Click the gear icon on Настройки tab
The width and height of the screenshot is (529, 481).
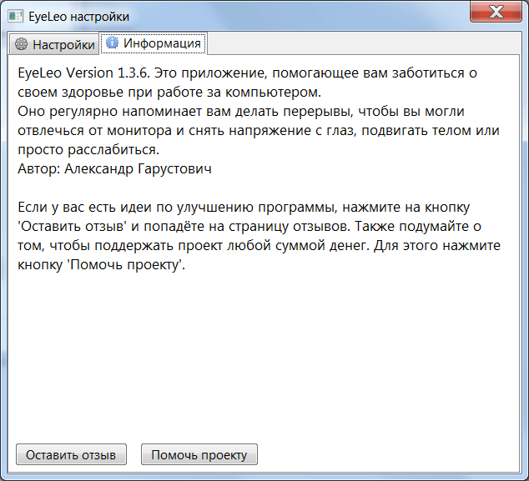(21, 44)
